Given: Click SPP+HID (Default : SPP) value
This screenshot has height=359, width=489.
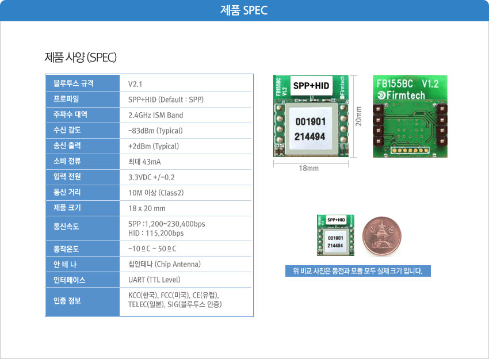Looking at the screenshot, I should (x=166, y=100).
